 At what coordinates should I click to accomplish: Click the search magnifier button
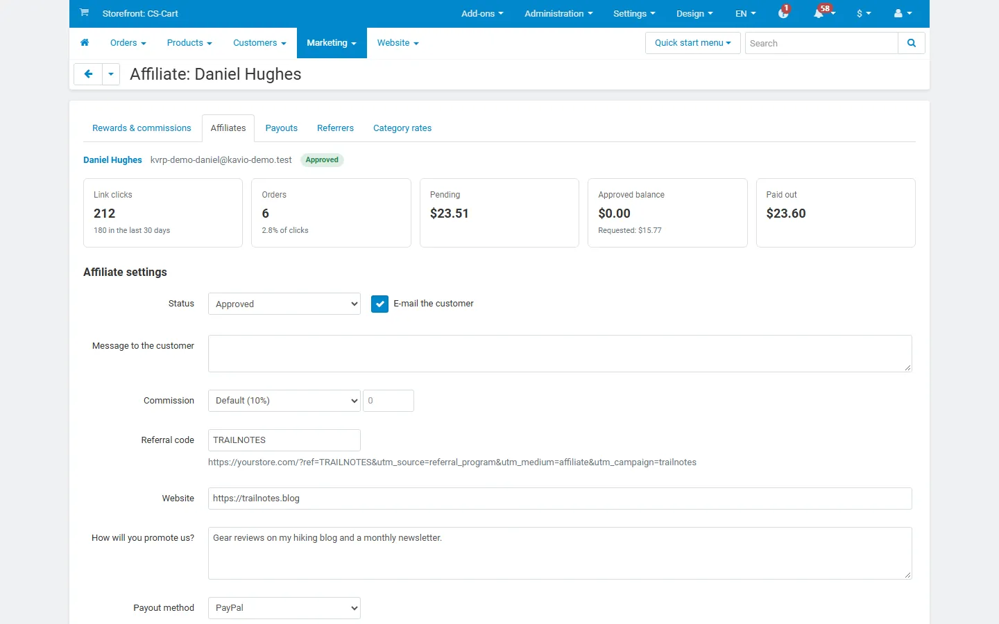pos(912,43)
